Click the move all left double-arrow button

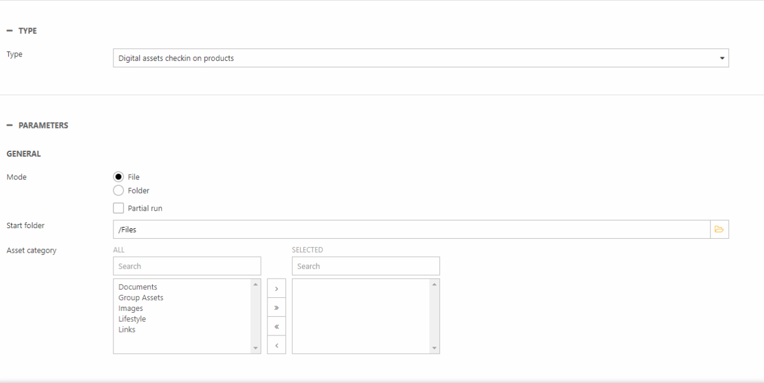point(276,326)
